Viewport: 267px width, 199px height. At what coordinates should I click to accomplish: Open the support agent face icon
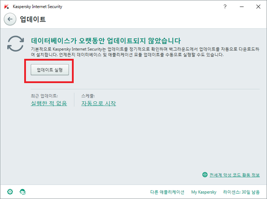click(x=22, y=192)
